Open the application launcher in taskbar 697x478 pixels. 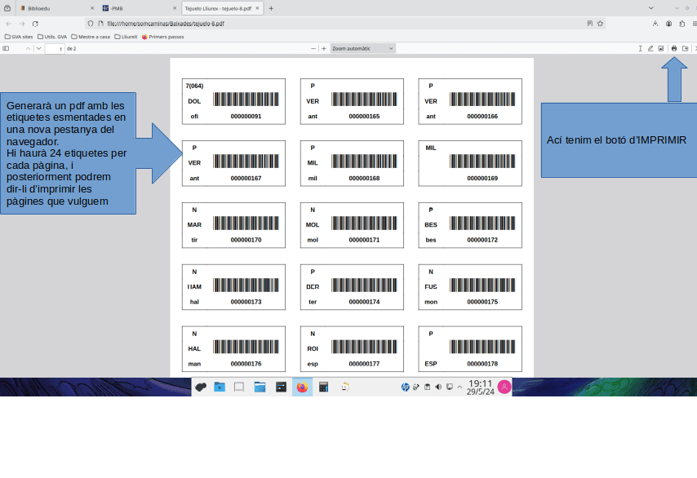click(201, 387)
